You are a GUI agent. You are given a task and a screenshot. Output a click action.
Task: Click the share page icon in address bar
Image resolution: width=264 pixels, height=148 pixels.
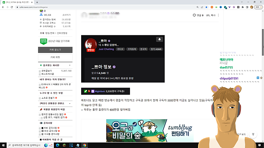202,7
